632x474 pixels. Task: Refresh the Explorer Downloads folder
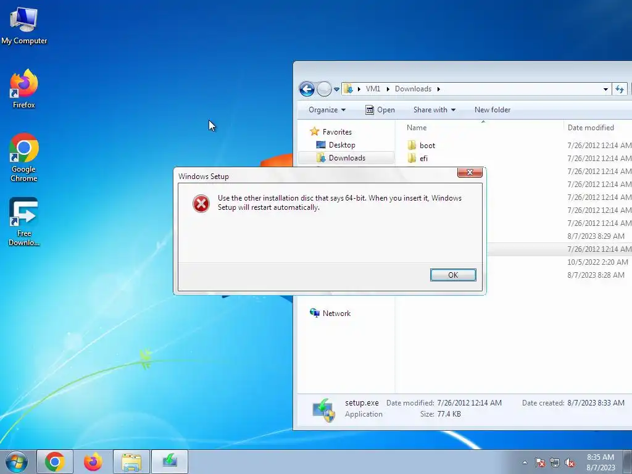pyautogui.click(x=620, y=89)
